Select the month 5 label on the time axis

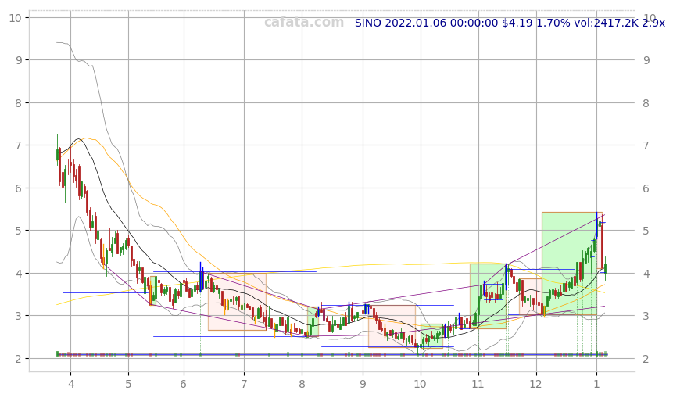tap(128, 384)
